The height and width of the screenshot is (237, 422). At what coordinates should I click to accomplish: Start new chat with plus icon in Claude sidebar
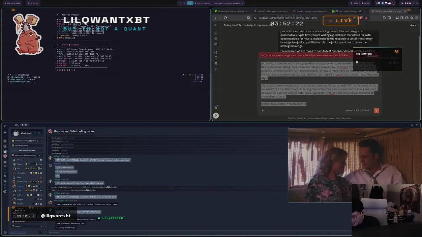tap(216, 33)
